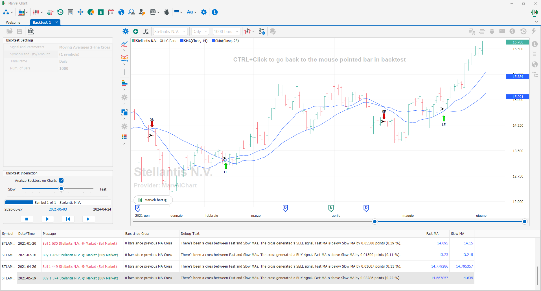Viewport: 541px width, 291px height.
Task: Open the order book depth icon in top toolbar
Action: [50, 12]
